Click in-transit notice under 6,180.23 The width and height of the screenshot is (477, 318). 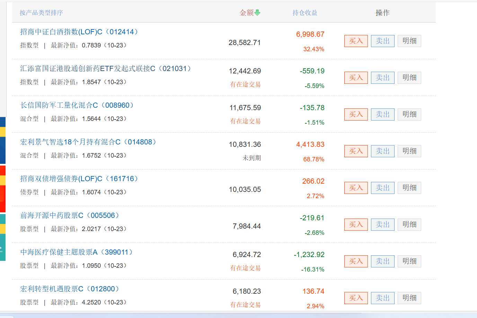click(x=246, y=305)
